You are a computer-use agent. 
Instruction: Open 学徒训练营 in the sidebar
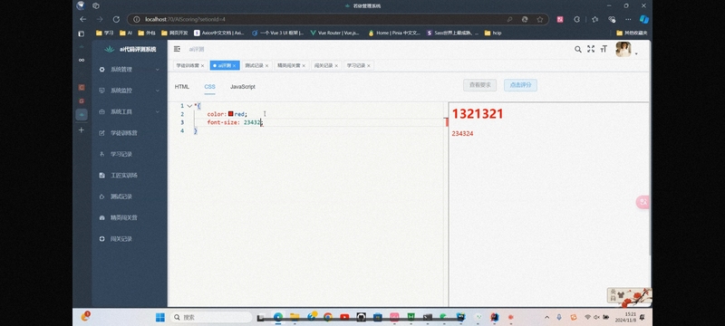coord(130,133)
